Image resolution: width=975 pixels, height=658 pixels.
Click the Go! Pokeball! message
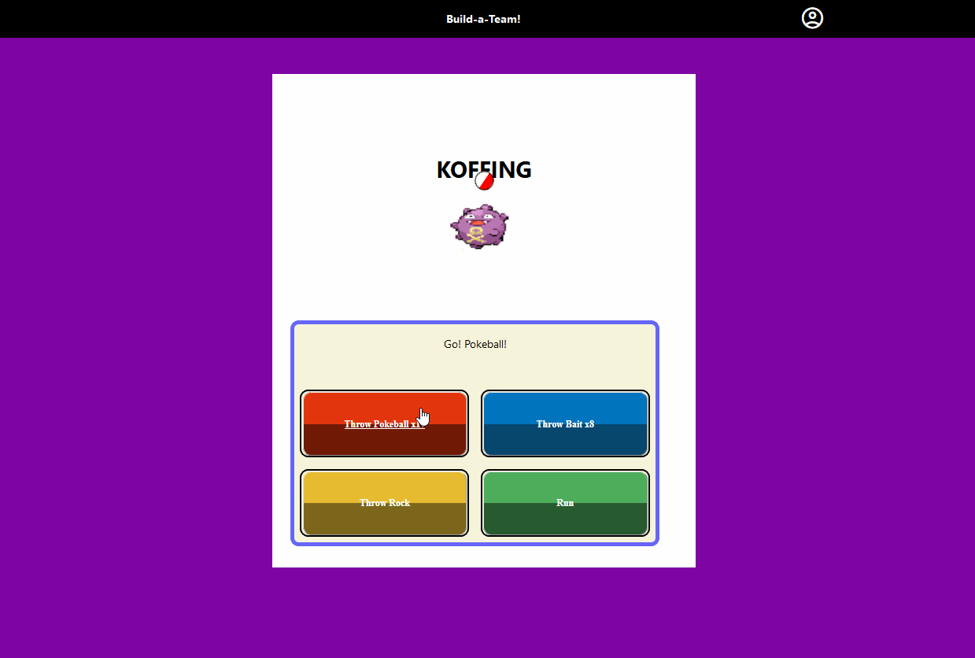click(475, 344)
